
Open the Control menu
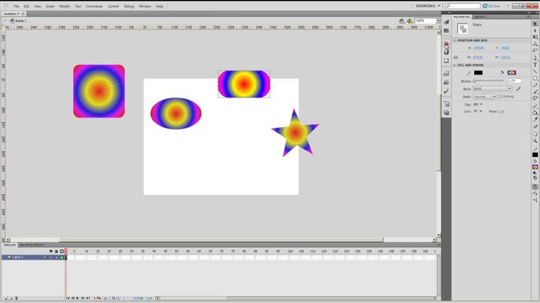[113, 6]
